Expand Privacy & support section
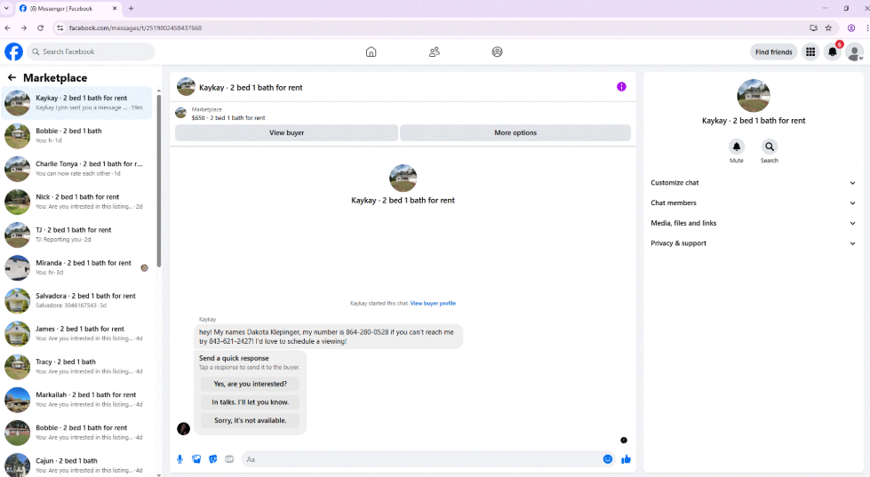870x477 pixels. point(753,242)
